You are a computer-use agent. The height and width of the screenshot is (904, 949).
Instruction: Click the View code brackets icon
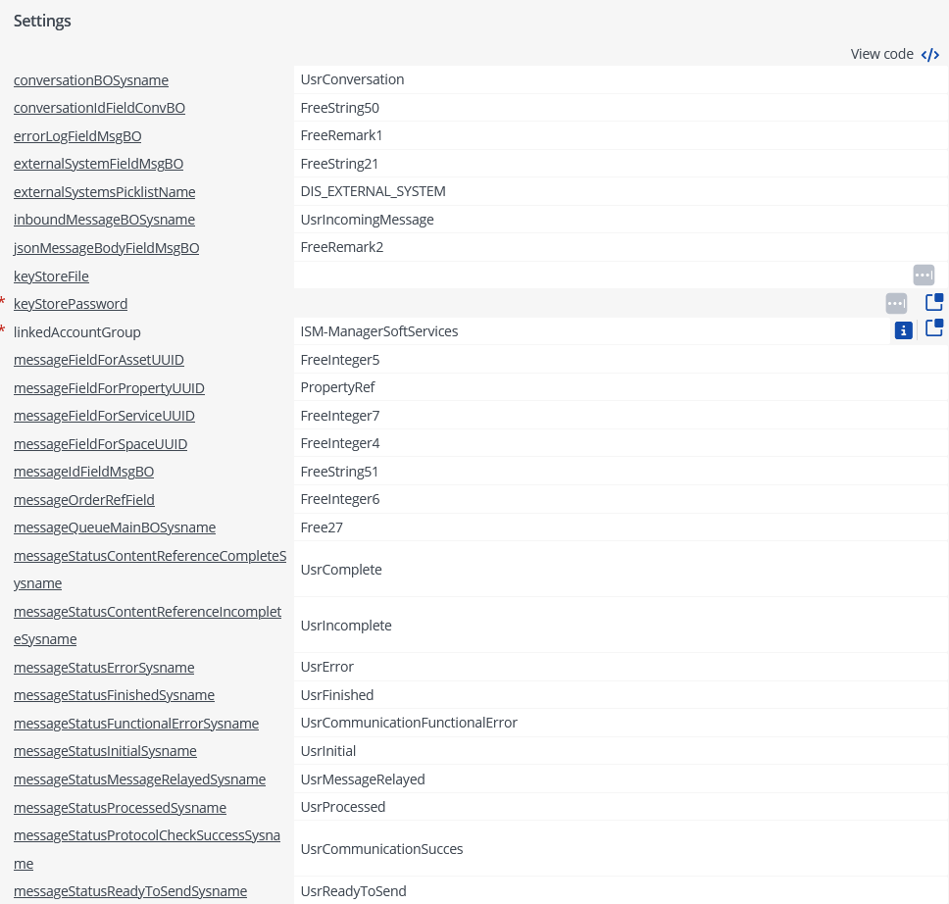[930, 55]
